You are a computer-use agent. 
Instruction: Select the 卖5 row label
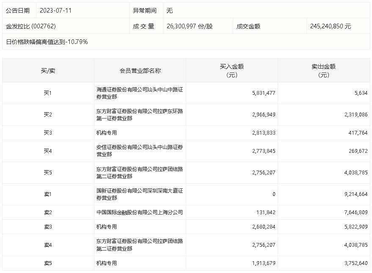(48, 263)
